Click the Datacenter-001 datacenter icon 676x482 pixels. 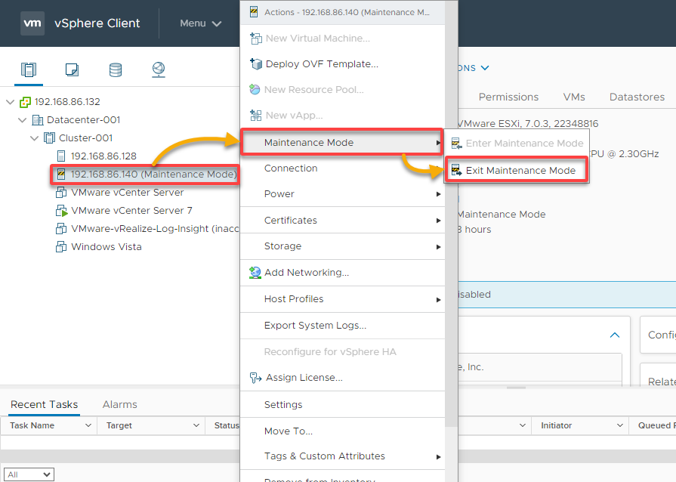(x=38, y=120)
